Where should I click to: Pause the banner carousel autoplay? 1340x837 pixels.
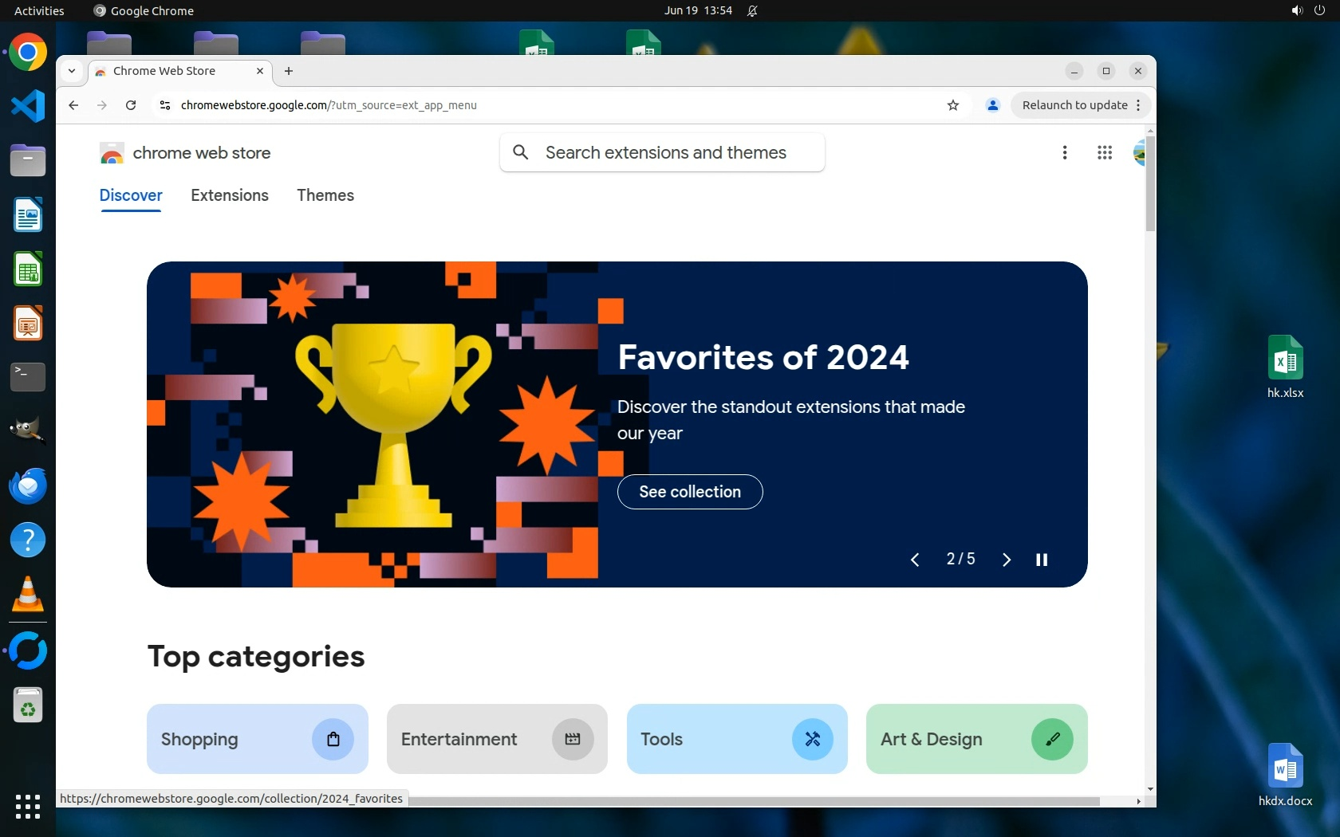tap(1041, 560)
